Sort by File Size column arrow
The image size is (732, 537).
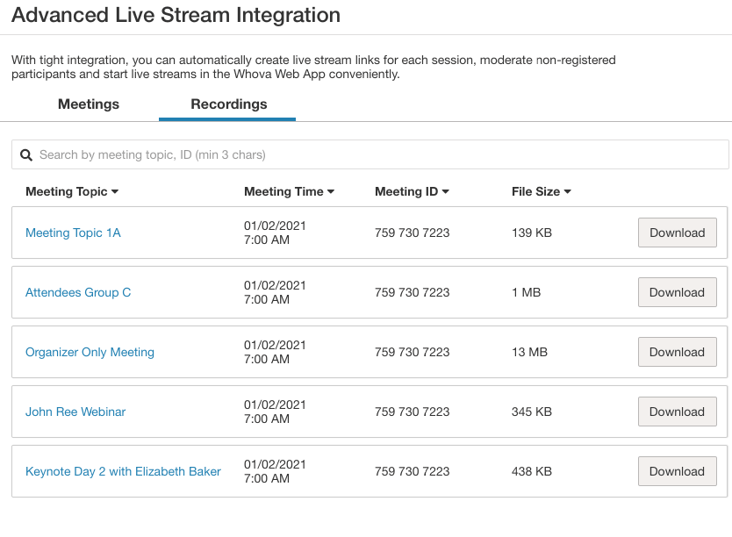[568, 192]
